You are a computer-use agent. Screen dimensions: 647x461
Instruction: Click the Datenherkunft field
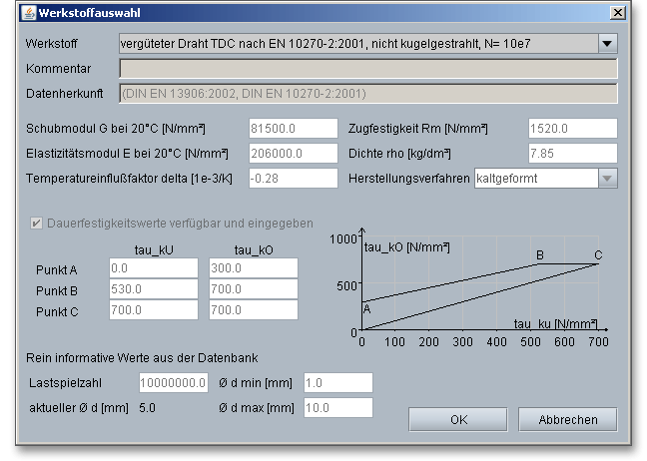pyautogui.click(x=367, y=94)
